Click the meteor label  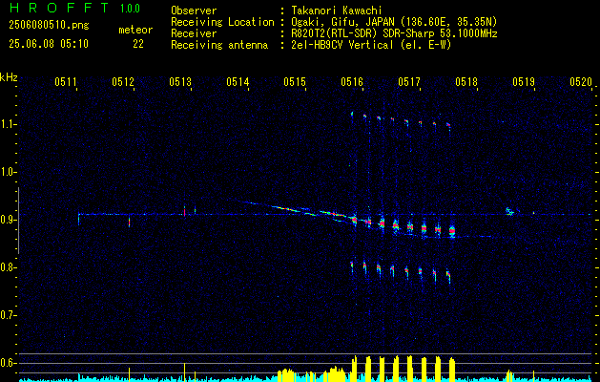(135, 30)
